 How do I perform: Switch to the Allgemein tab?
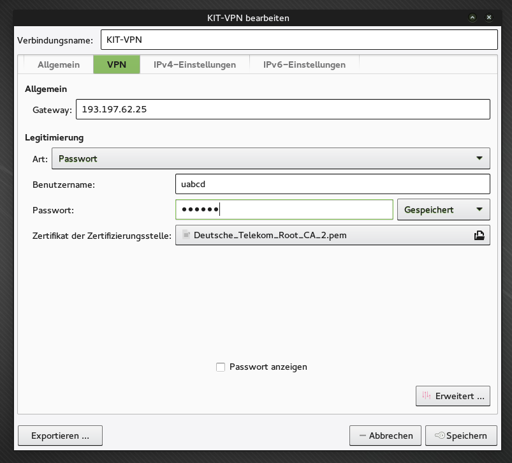click(59, 65)
